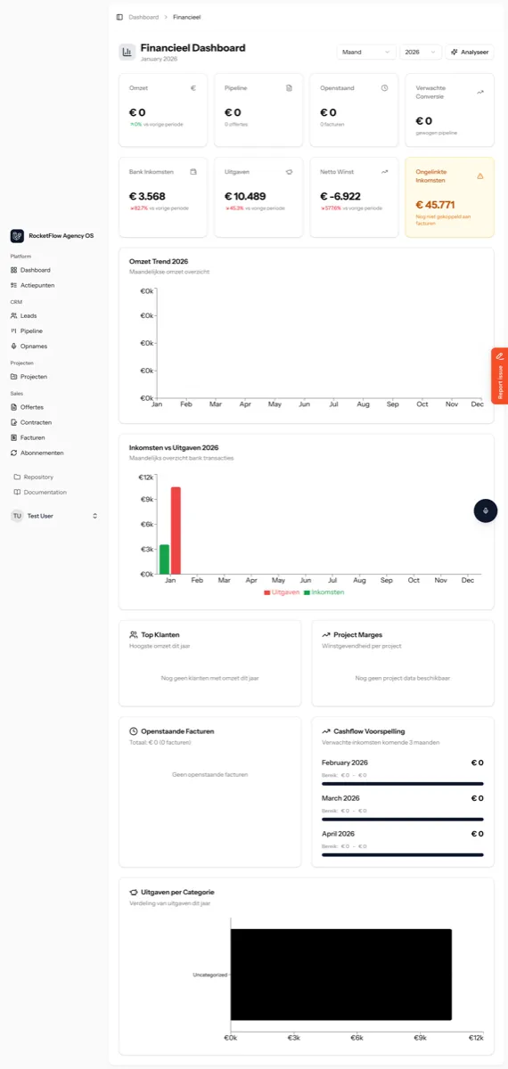This screenshot has width=508, height=1069.
Task: Click the Project Marges card heading
Action: [359, 635]
